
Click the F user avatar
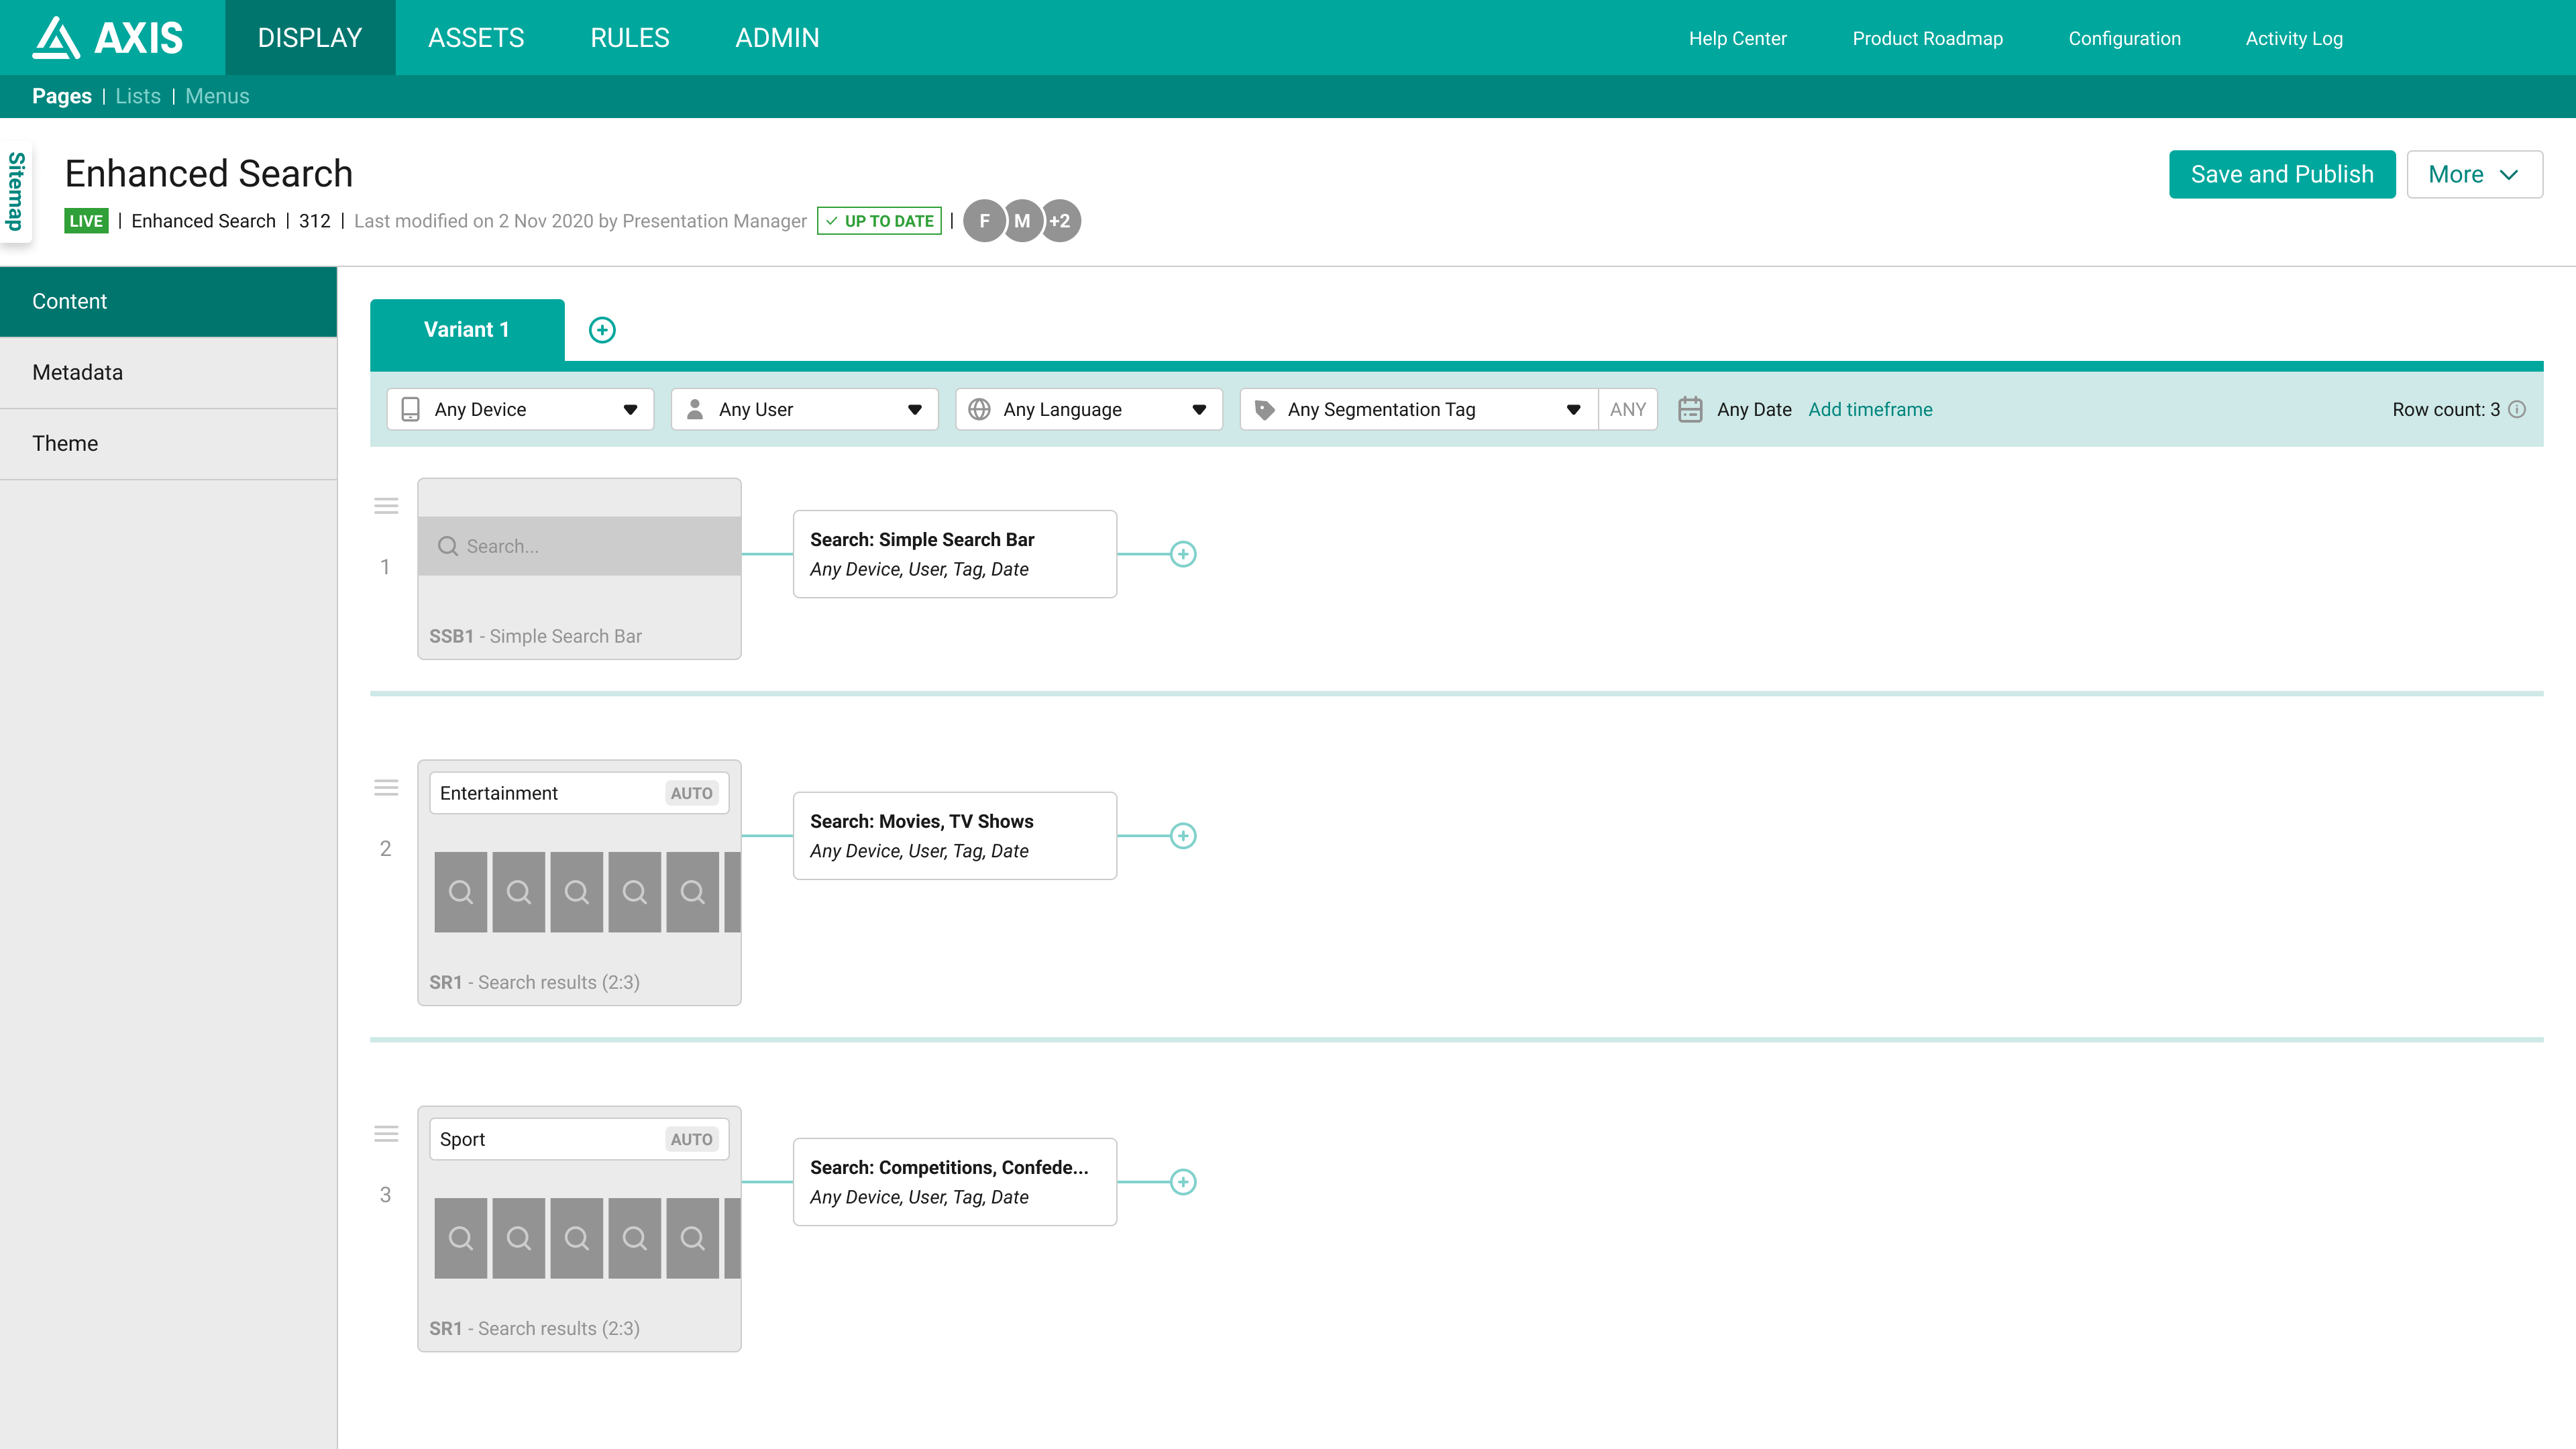985,221
